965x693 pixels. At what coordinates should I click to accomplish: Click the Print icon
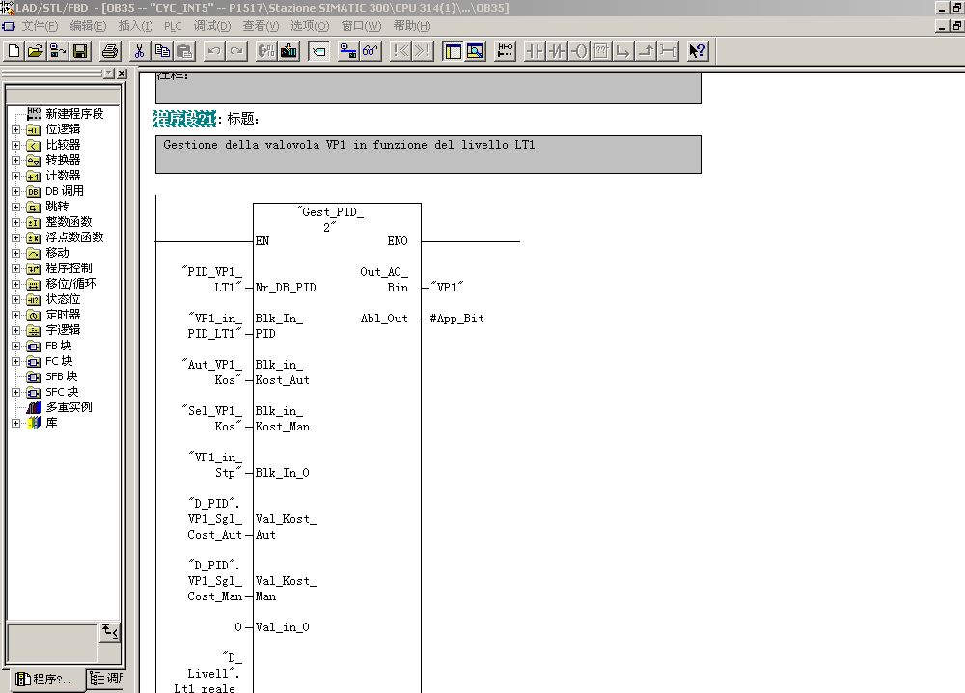[x=110, y=51]
